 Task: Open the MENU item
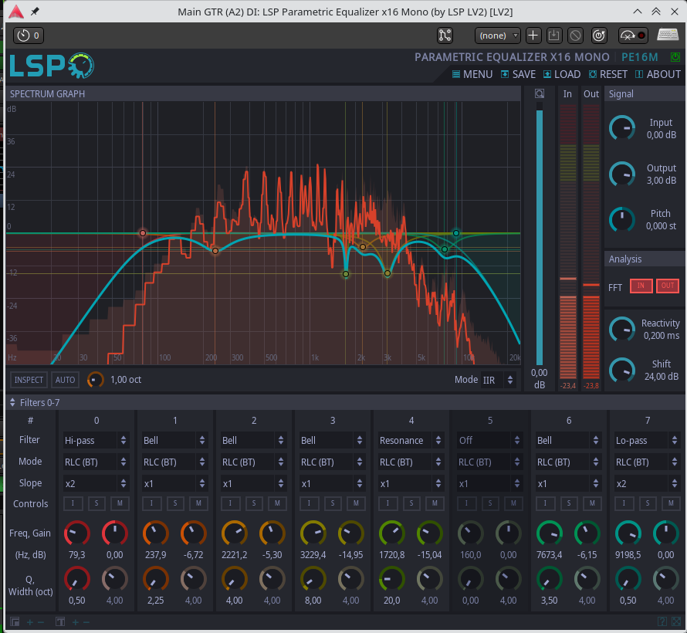472,75
